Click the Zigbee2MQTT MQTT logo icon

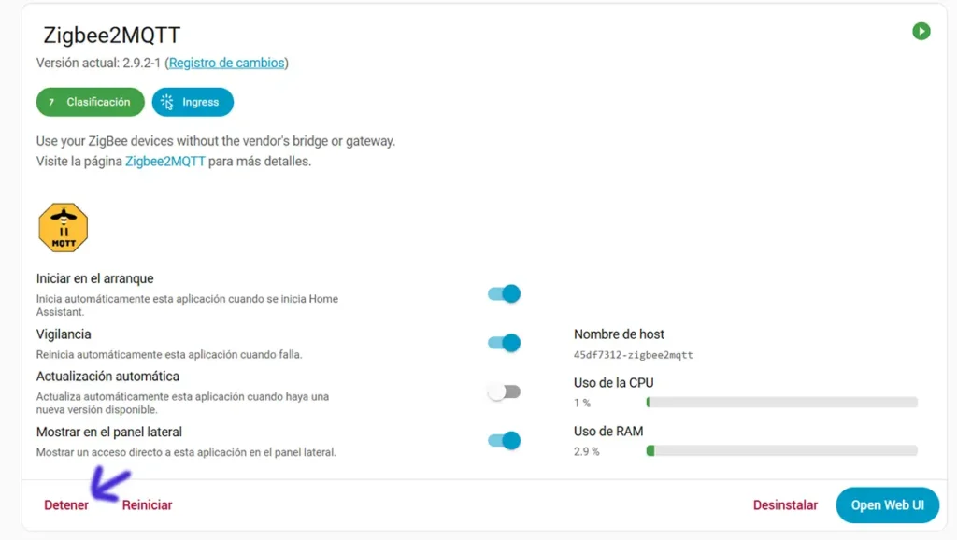[x=63, y=225]
